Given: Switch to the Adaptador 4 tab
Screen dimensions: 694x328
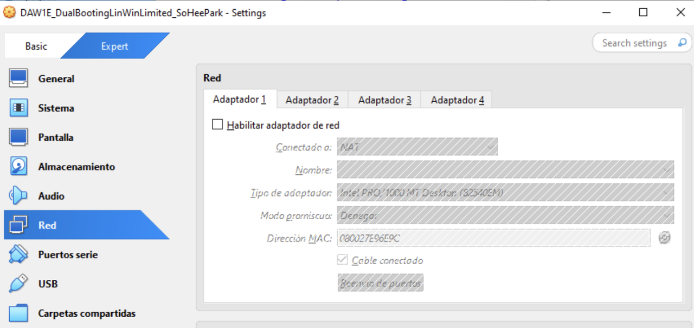Looking at the screenshot, I should click(x=457, y=100).
